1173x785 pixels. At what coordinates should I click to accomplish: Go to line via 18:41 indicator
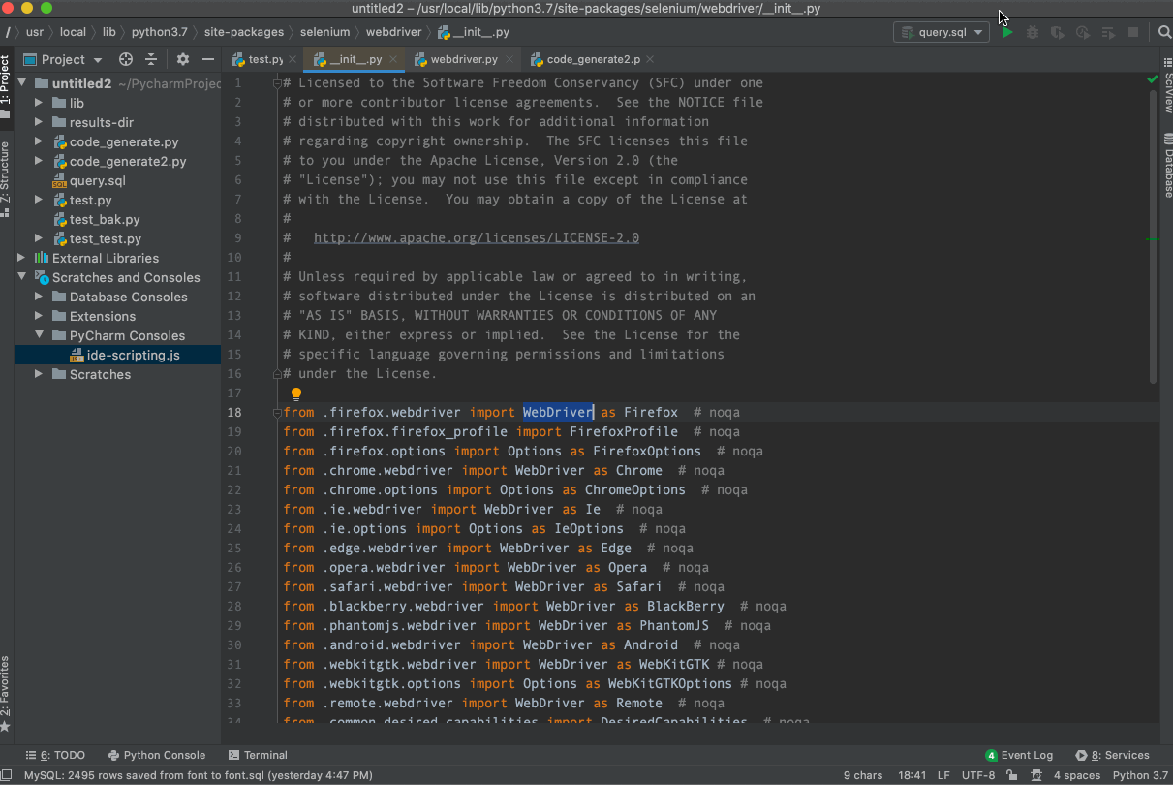pos(911,775)
